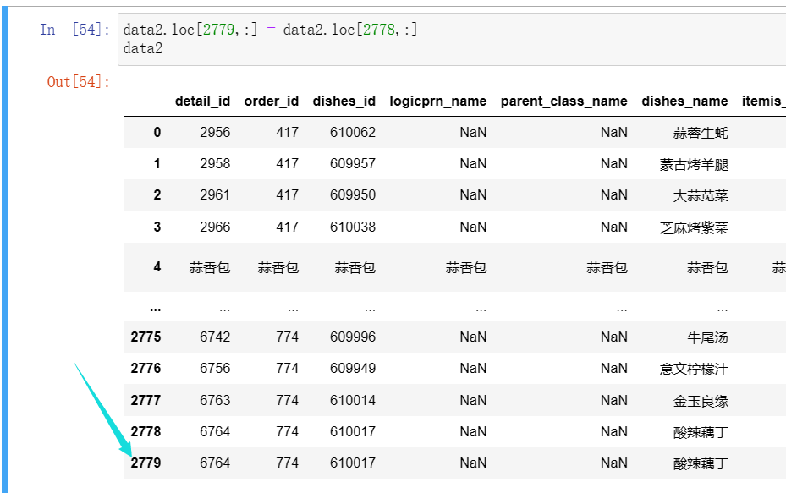Click order_id 774 in row 2777
Screen dimensions: 786x493
287,400
